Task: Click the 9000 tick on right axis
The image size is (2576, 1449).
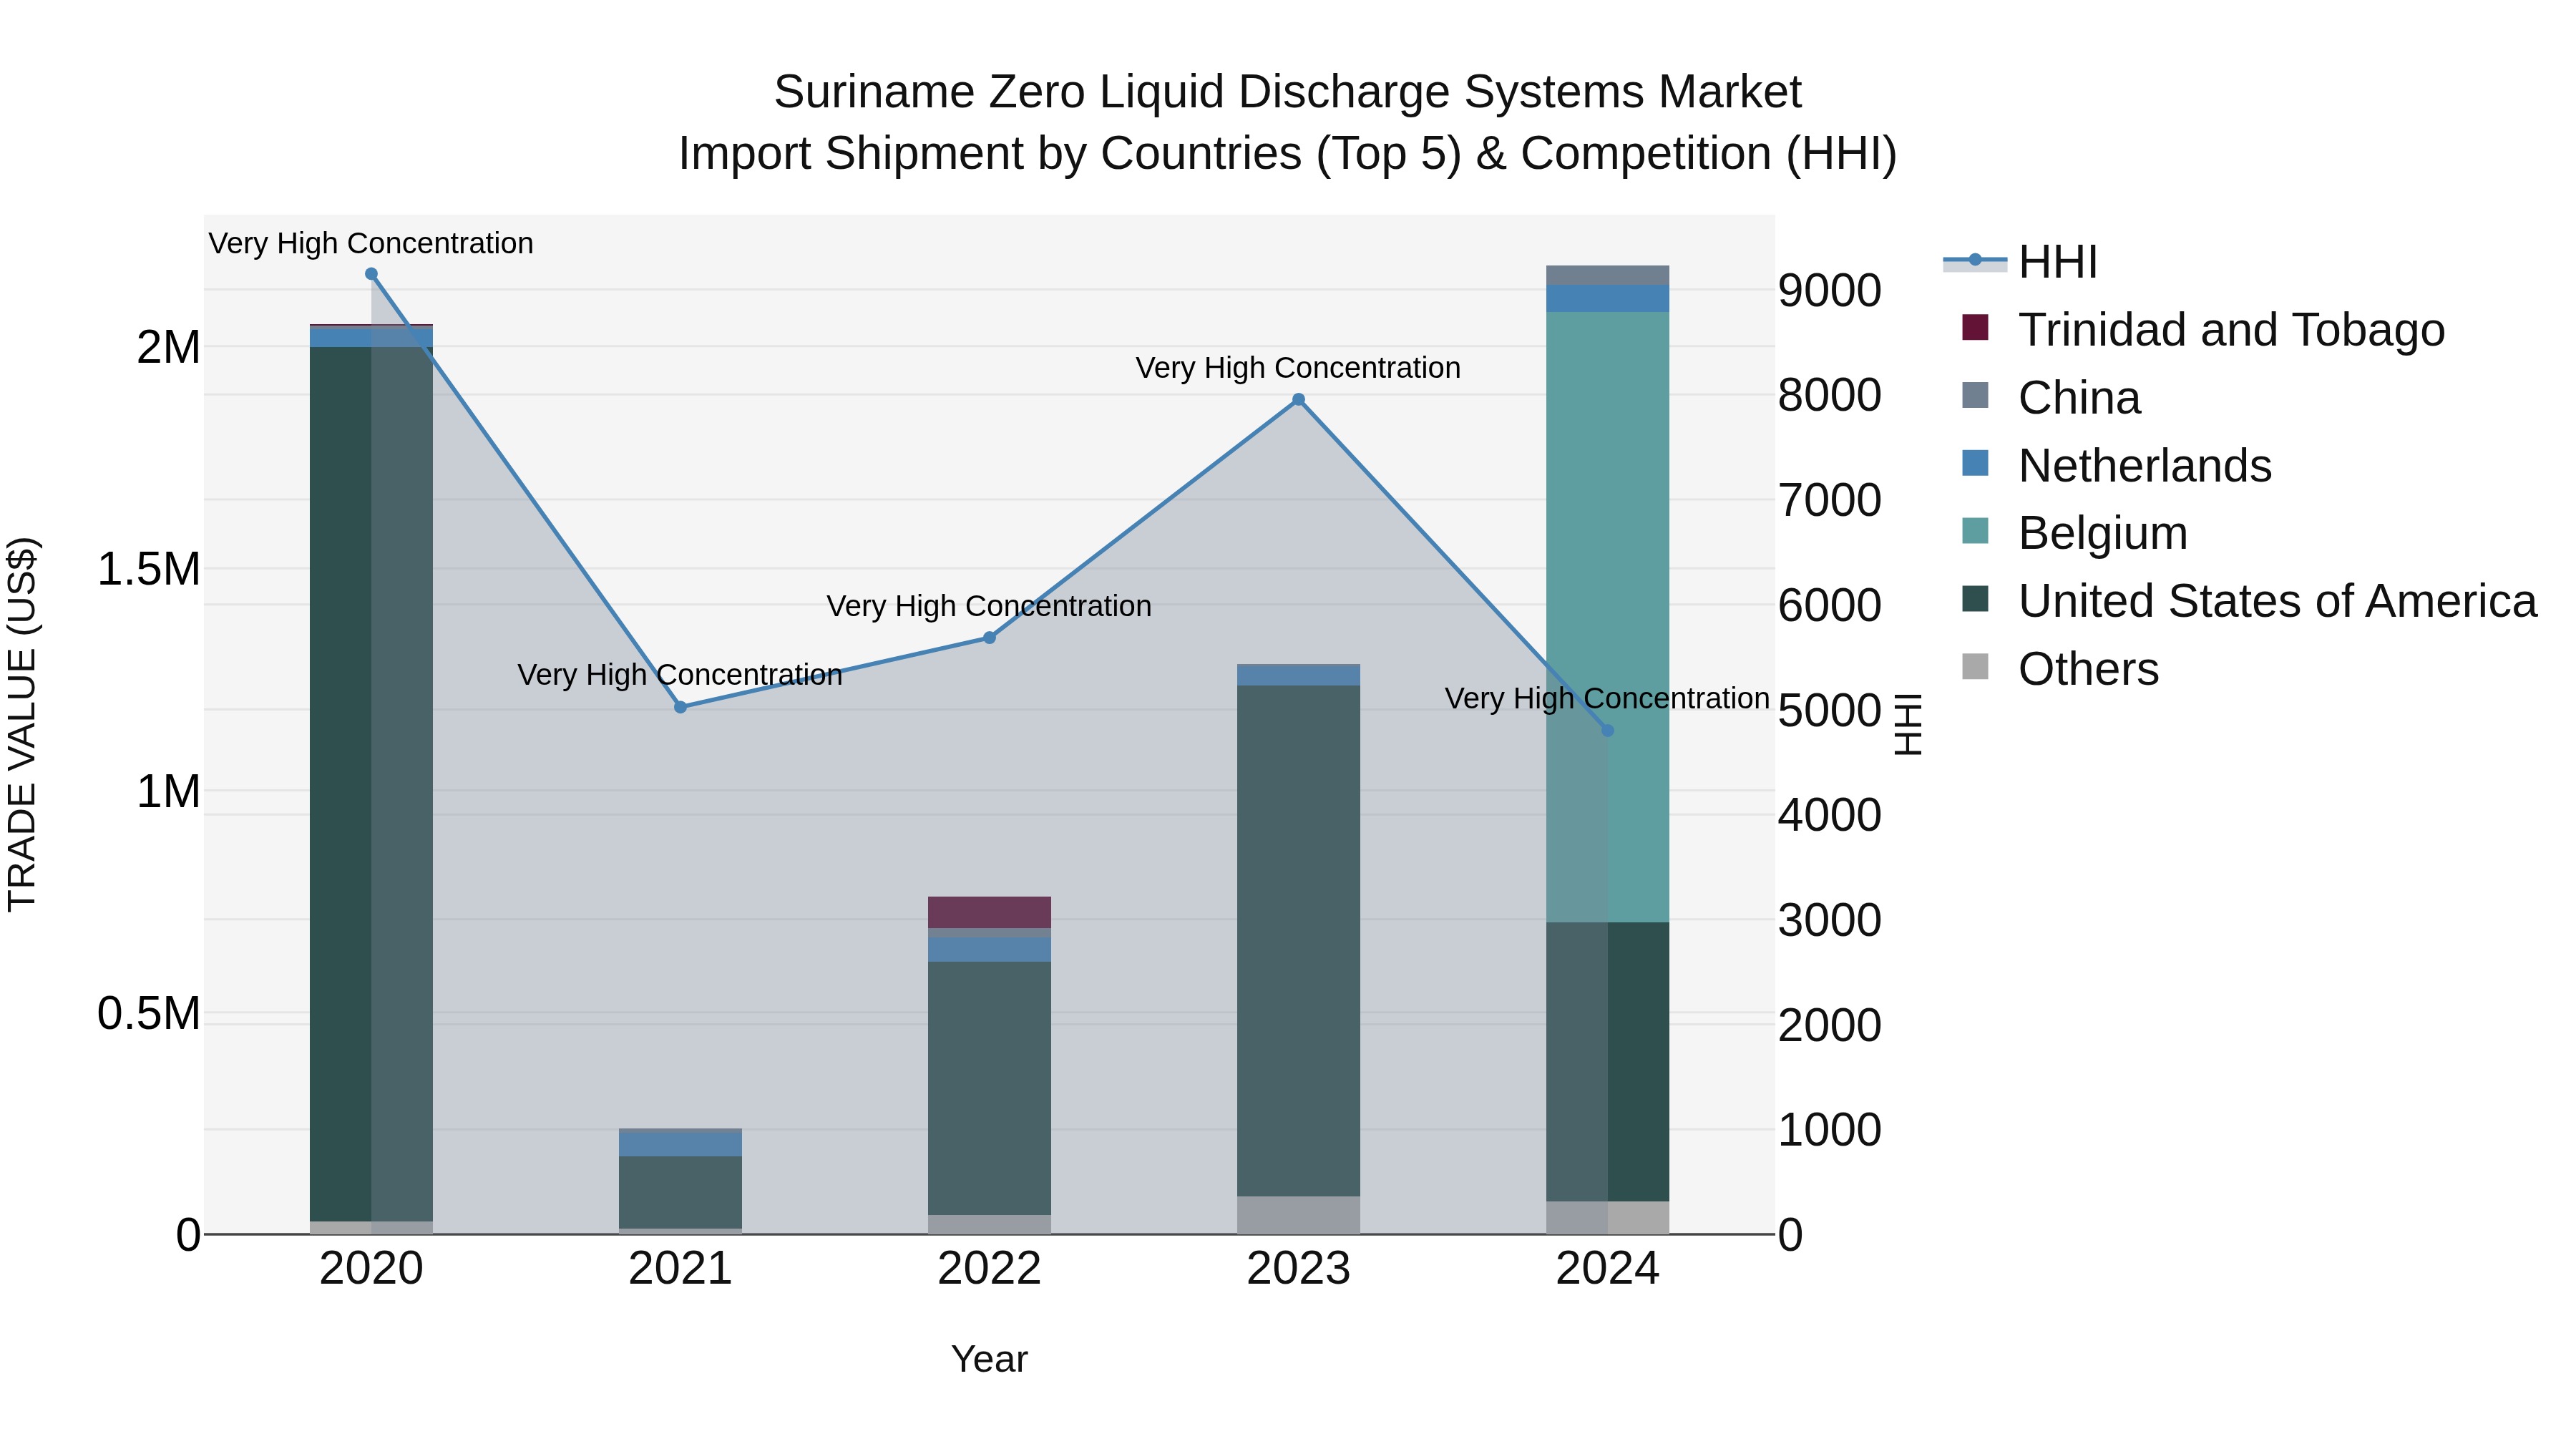Action: tap(1829, 291)
